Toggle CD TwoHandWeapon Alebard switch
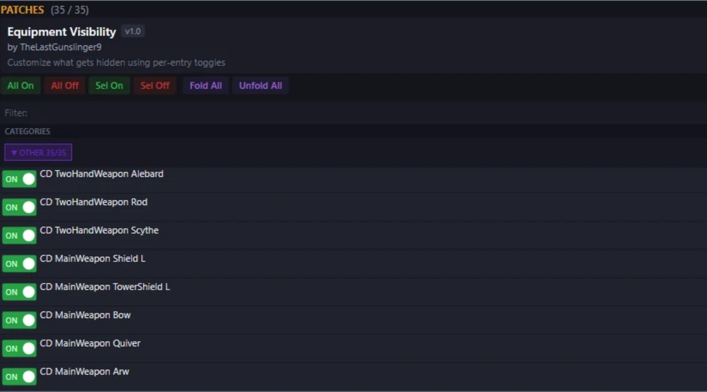Image resolution: width=707 pixels, height=392 pixels. pyautogui.click(x=19, y=179)
